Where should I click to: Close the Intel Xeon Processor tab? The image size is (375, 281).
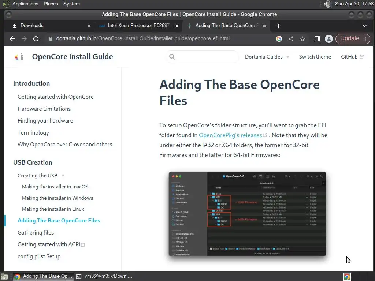point(177,26)
